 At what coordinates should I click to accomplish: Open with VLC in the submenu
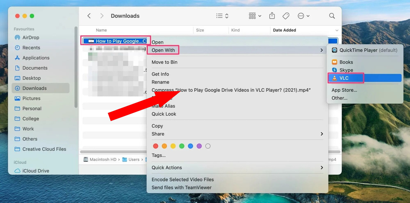[x=365, y=78]
